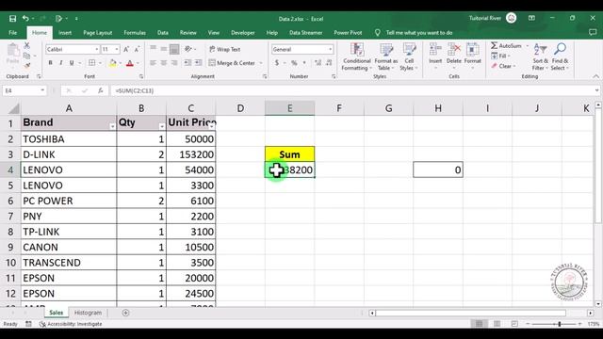Click the Increase Decimal icon

pos(318,63)
